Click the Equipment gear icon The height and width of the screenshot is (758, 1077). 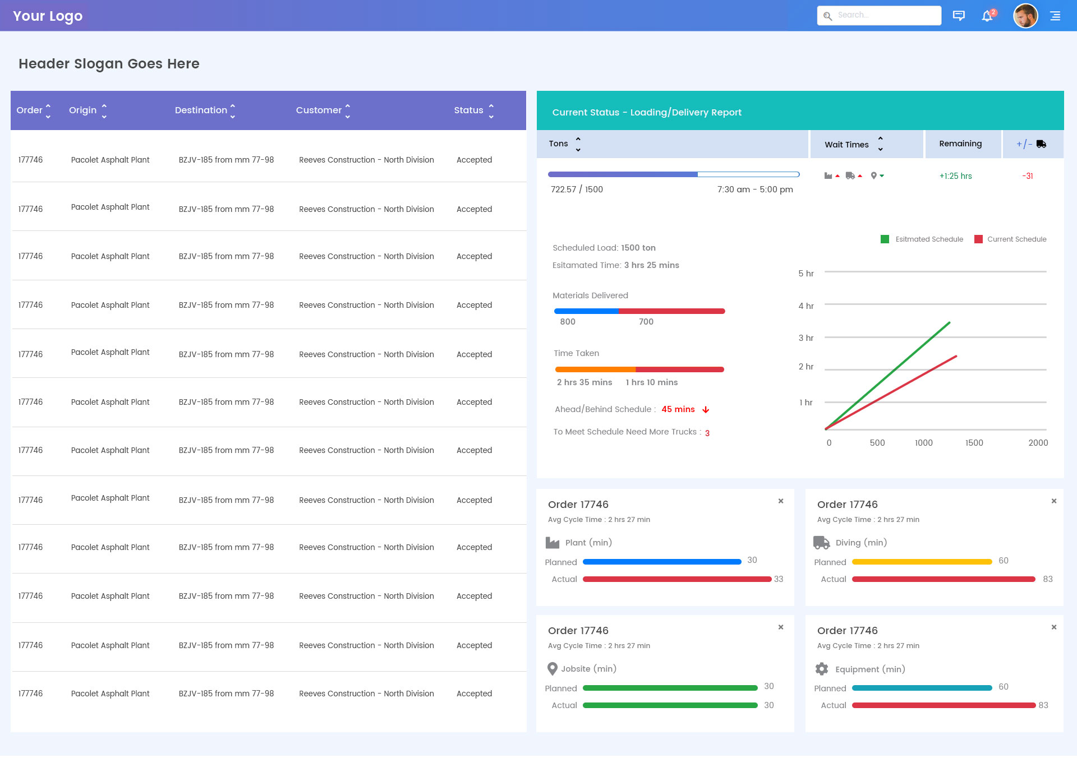pyautogui.click(x=822, y=669)
